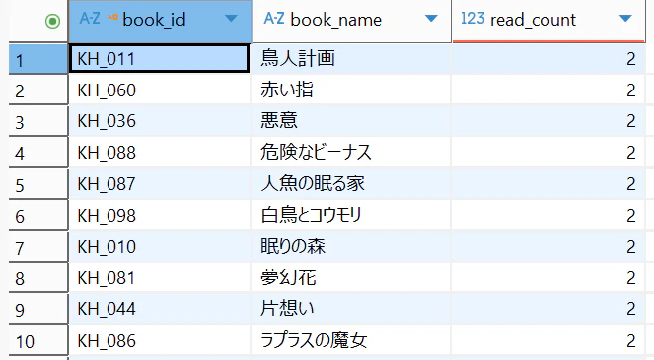Image resolution: width=654 pixels, height=360 pixels.
Task: Click the cell KH_036
Action: coord(159,121)
